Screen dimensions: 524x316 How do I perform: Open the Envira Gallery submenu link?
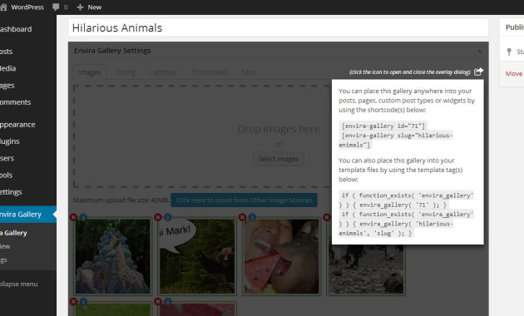point(13,233)
